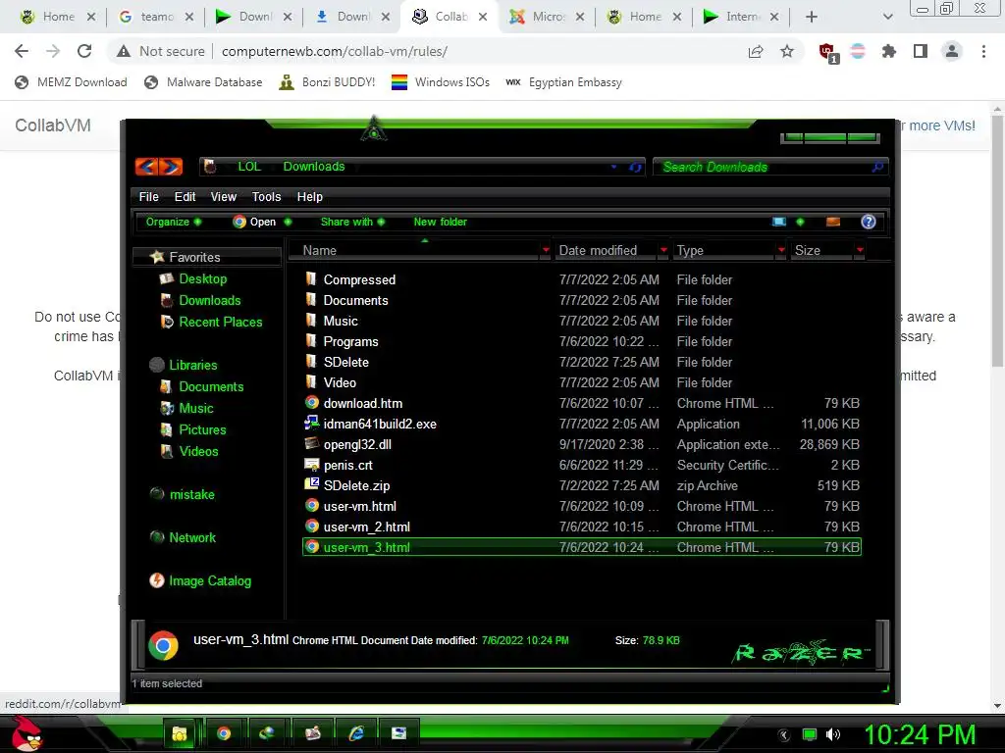Open the Explorer help question mark icon
This screenshot has height=753, width=1005.
coord(868,222)
